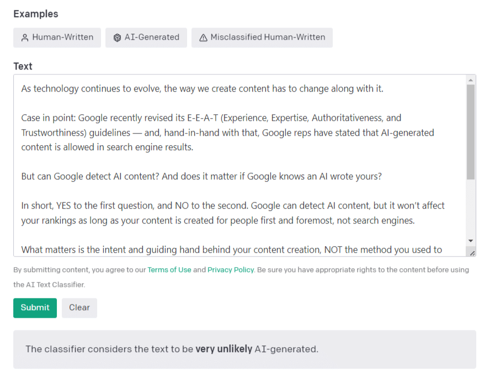Click the resize handle at text box corner
This screenshot has width=490, height=378.
pos(472,252)
